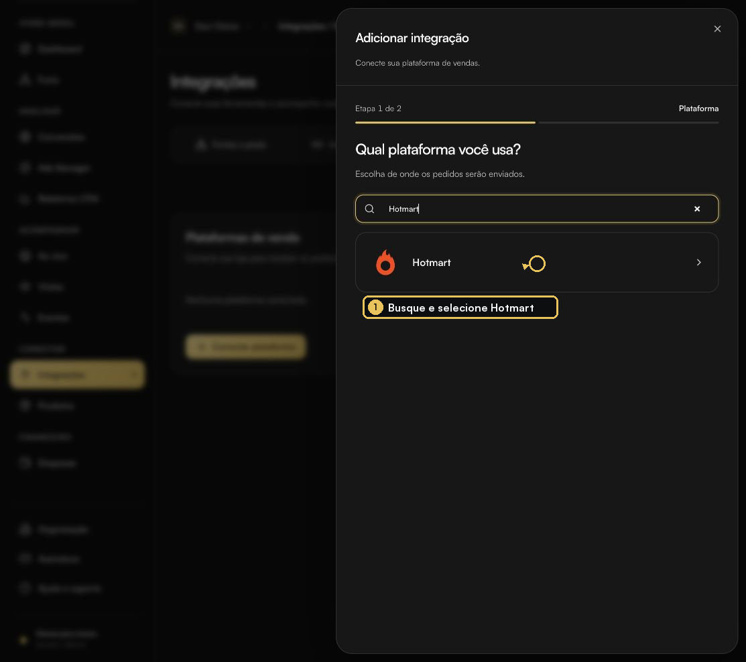The height and width of the screenshot is (662, 746).
Task: Close the Adicionar integração dialog
Action: pos(717,29)
